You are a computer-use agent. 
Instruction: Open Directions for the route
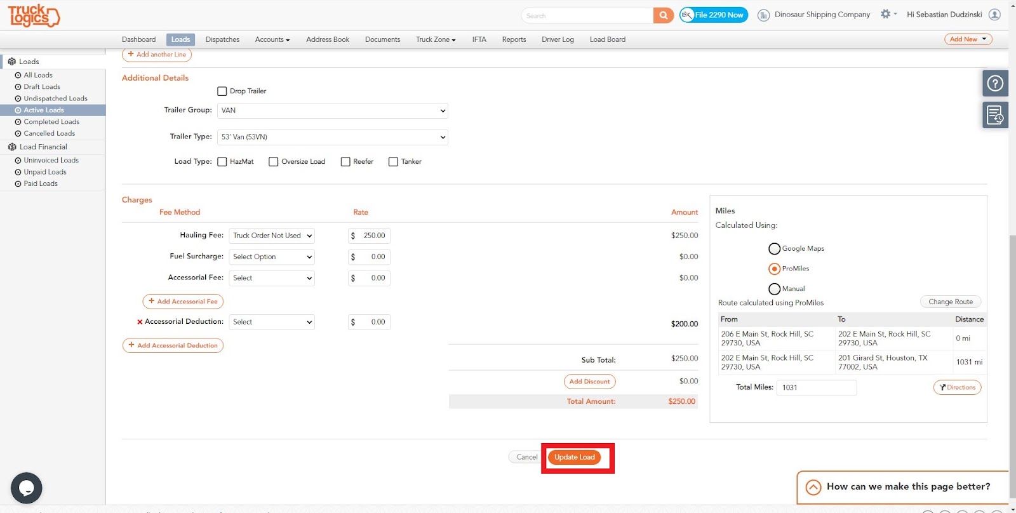point(957,387)
